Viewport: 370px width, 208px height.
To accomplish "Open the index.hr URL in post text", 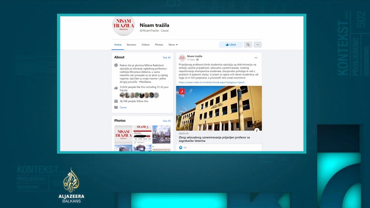I will [212, 82].
